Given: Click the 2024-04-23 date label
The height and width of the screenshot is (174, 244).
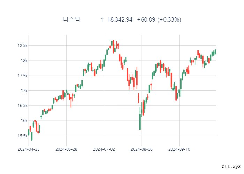Looking at the screenshot, I should pos(29,149).
